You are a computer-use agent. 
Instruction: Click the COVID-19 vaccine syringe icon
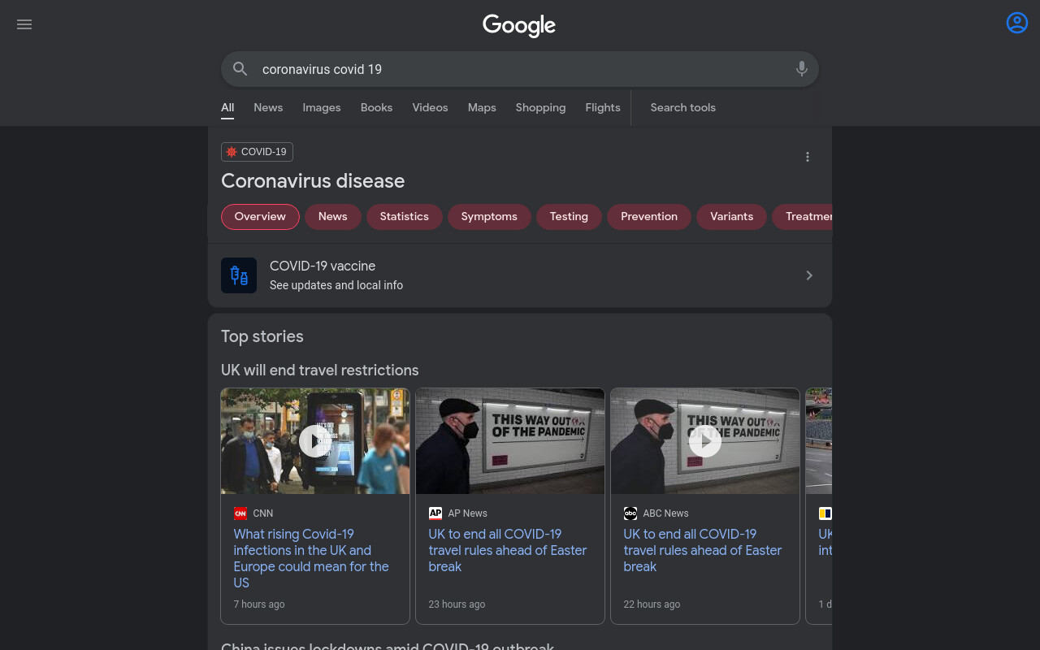coord(239,275)
